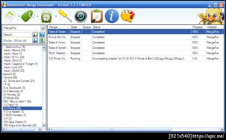Select 090 ~Eko to Issho~ (62)
The width and height of the screenshot is (226, 140).
tap(17, 102)
